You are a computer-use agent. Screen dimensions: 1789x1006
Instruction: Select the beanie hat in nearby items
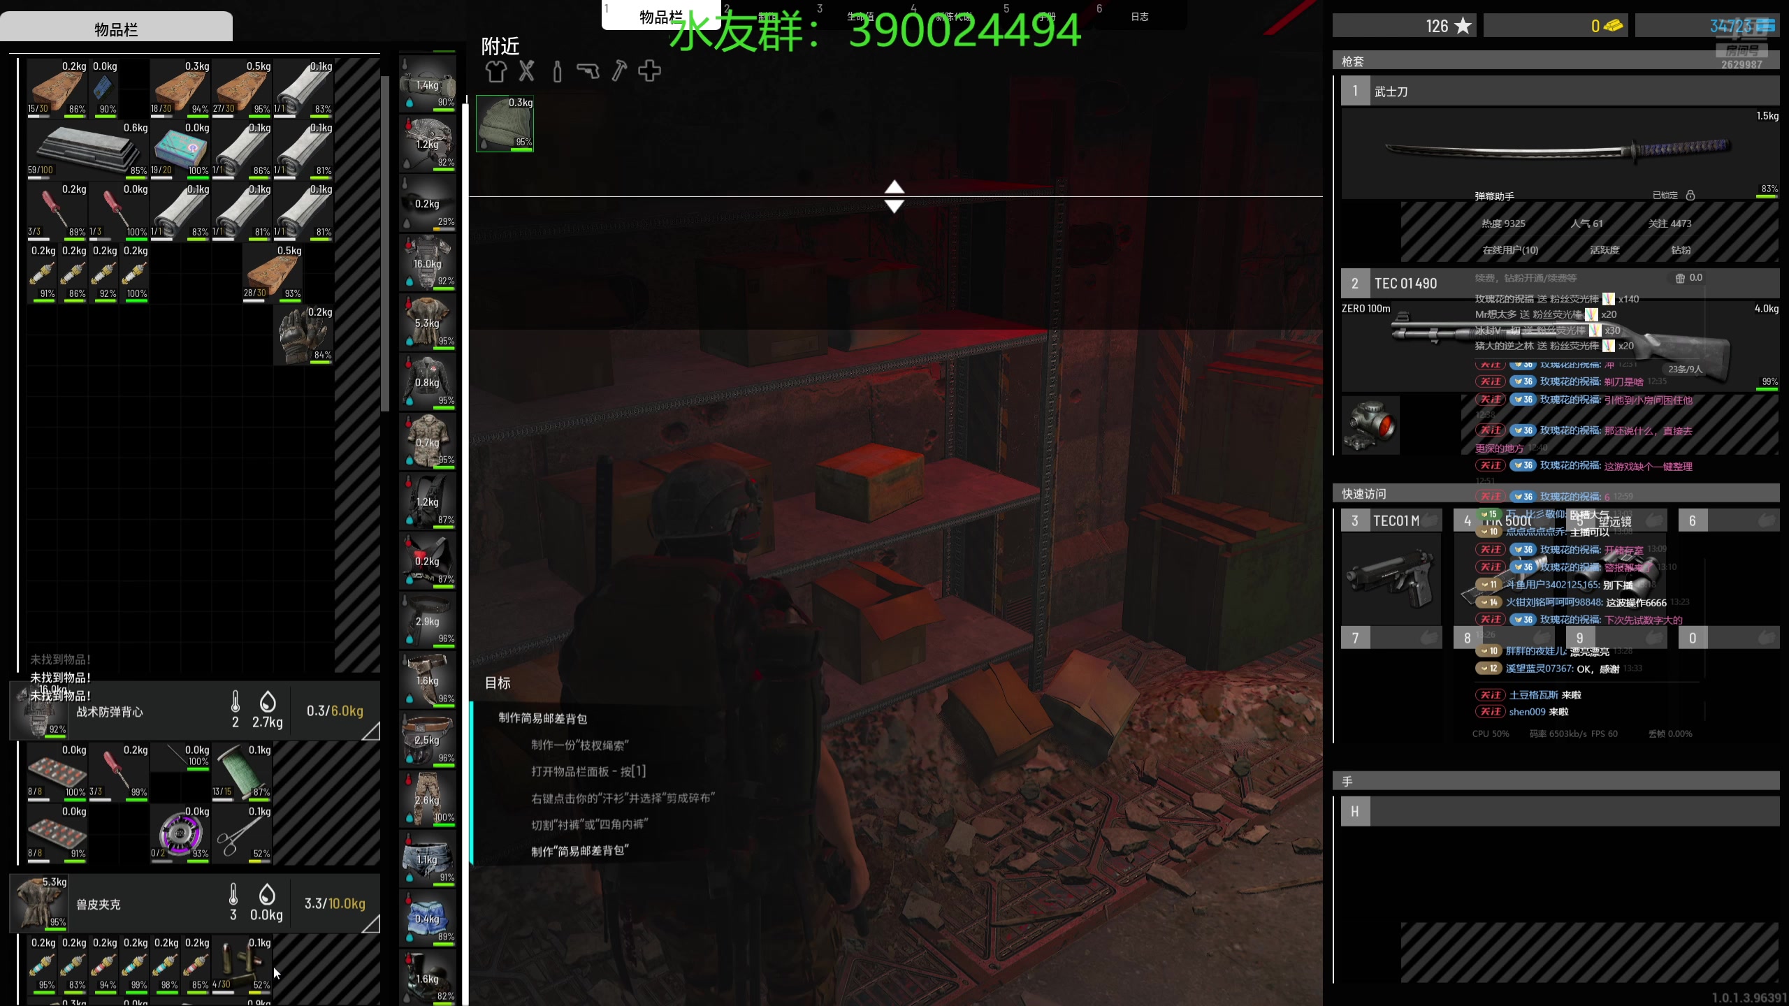(505, 124)
